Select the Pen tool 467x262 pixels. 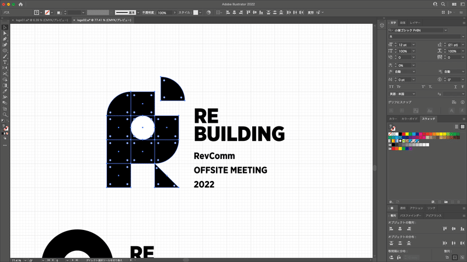(5, 39)
